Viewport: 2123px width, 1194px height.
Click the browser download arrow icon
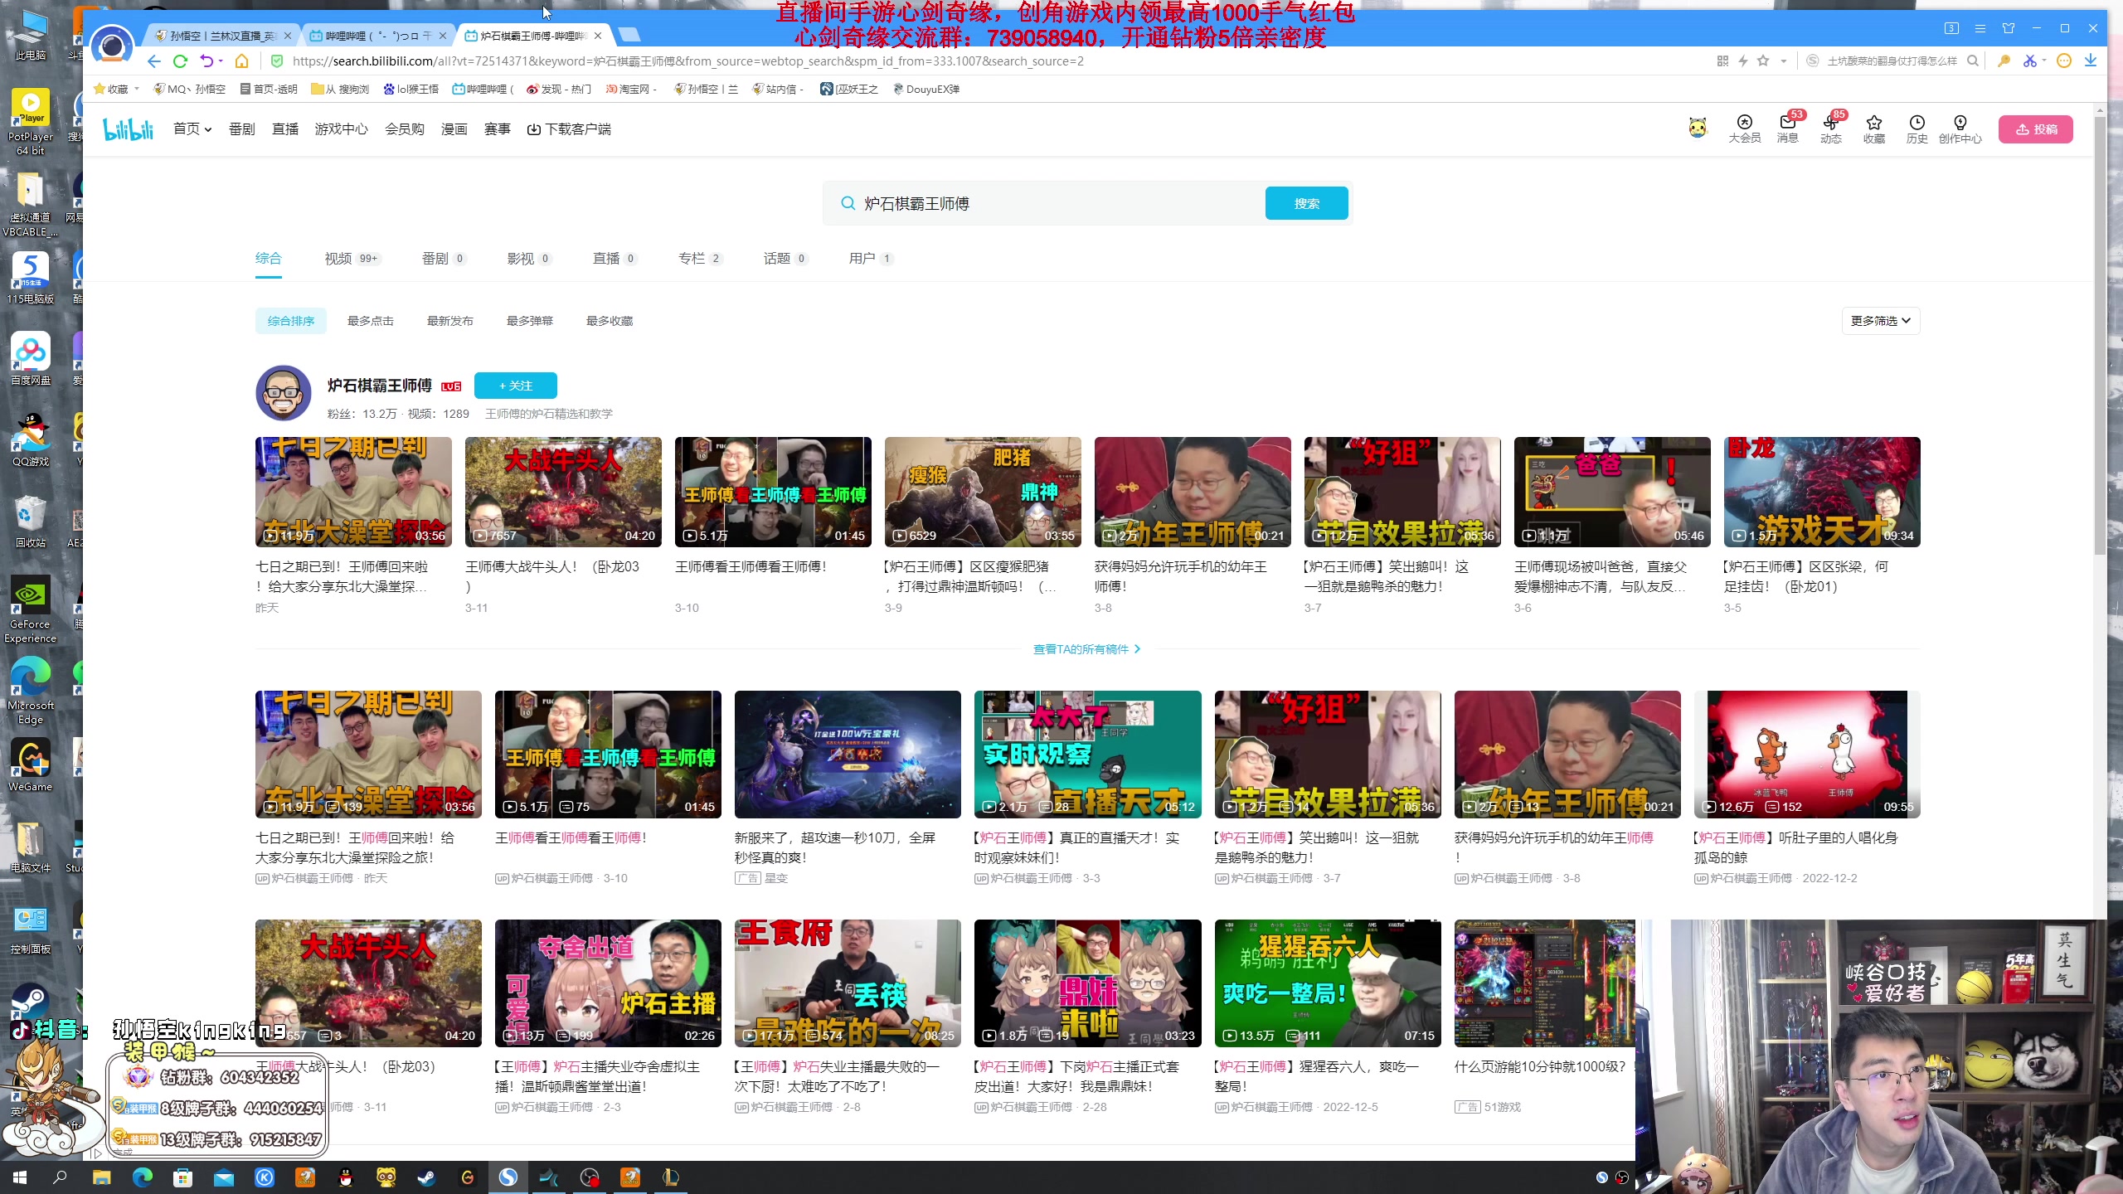[x=2091, y=61]
